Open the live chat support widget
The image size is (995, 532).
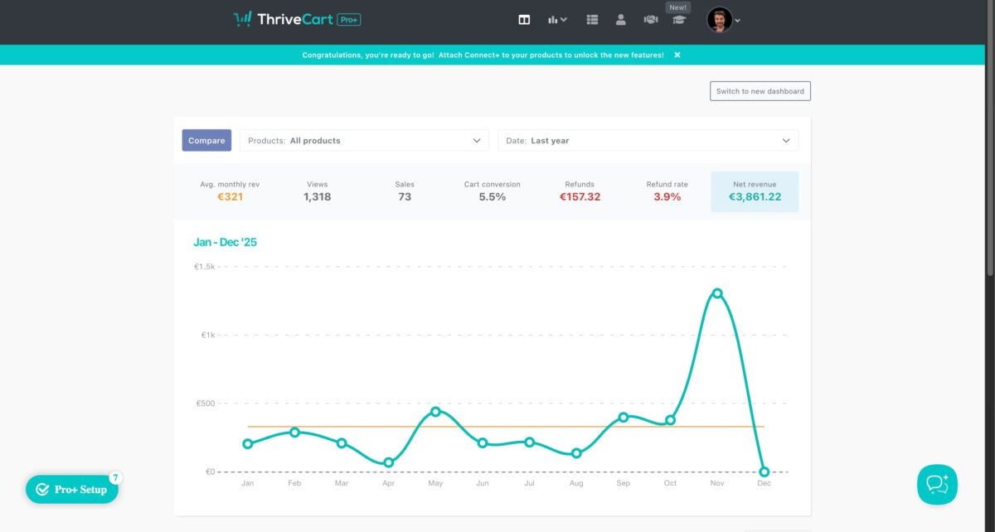[x=937, y=484]
